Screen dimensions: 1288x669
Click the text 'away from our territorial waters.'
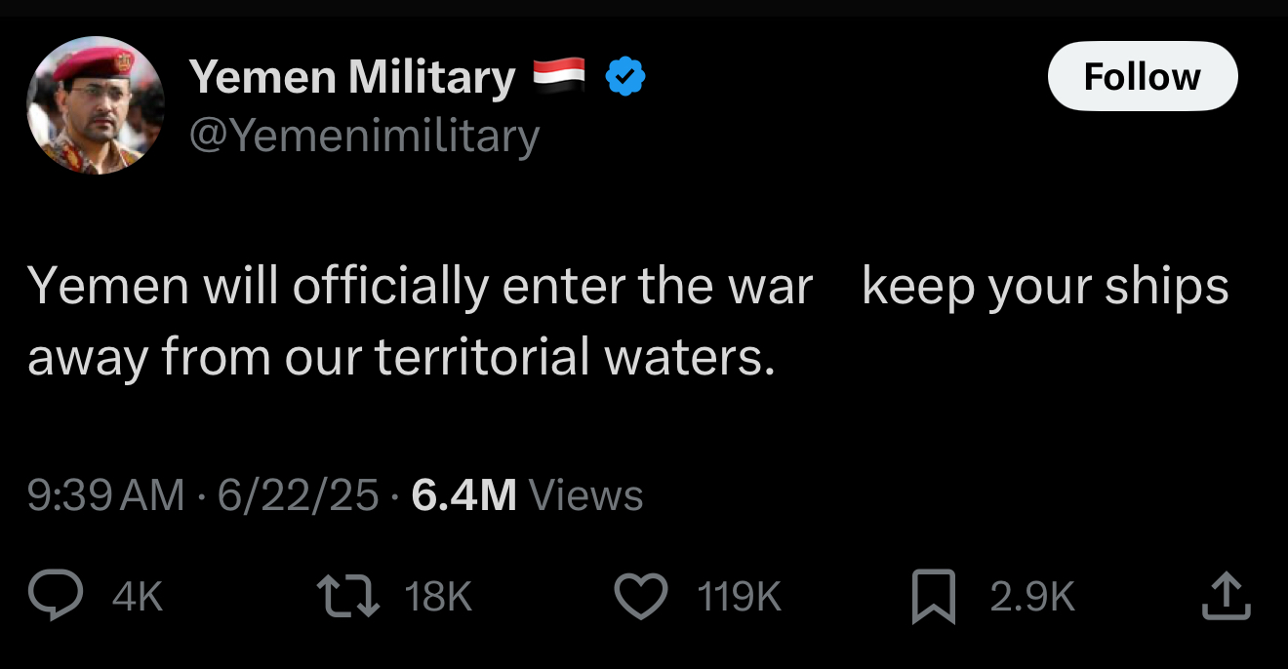pyautogui.click(x=401, y=357)
